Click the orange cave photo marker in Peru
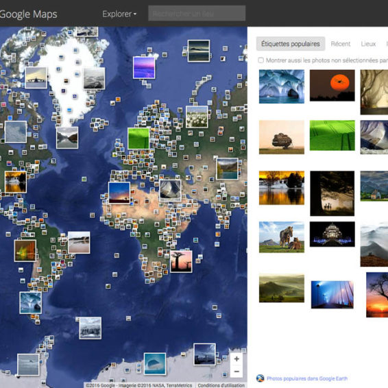The height and width of the screenshot is (388, 388). click(25, 251)
